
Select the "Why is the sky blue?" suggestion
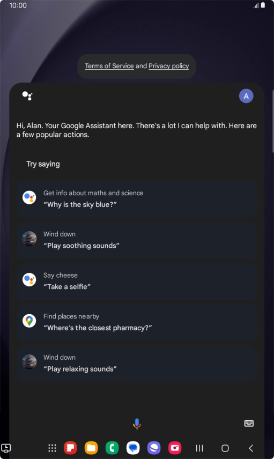pyautogui.click(x=137, y=199)
